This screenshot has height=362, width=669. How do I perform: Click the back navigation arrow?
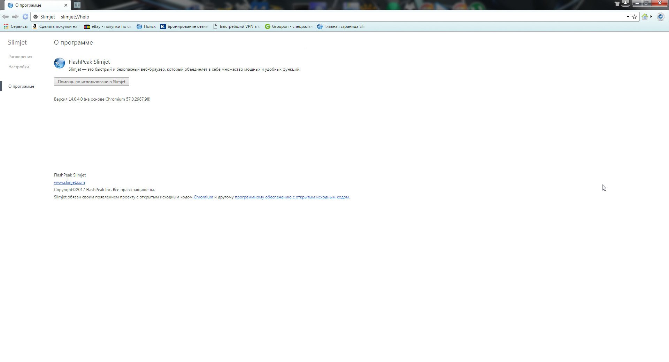tap(5, 17)
